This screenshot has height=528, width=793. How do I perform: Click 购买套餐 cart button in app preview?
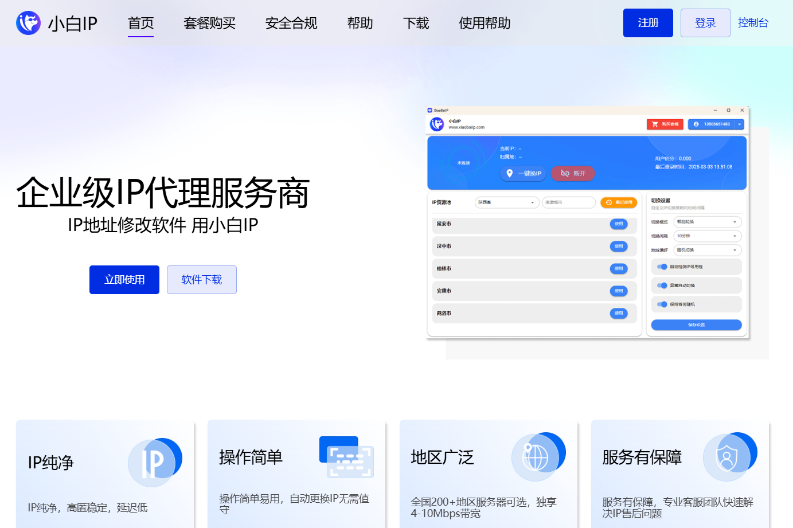click(665, 124)
